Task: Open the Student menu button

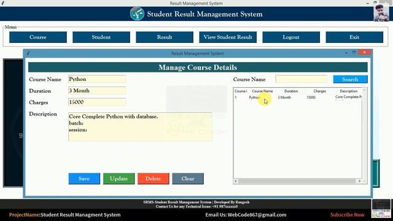Action: [x=101, y=37]
